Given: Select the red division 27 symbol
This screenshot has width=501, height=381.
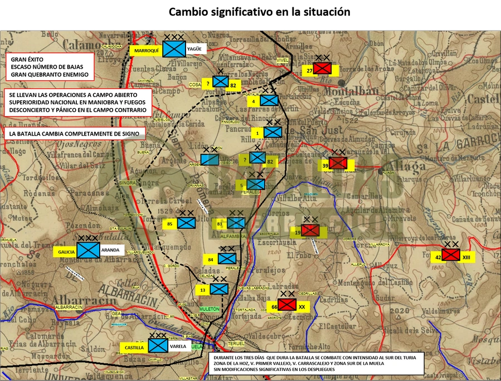Looking at the screenshot, I should tap(322, 68).
